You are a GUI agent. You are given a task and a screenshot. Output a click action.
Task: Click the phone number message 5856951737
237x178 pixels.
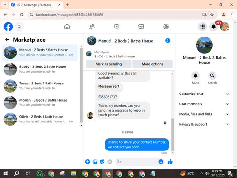pos(108,97)
